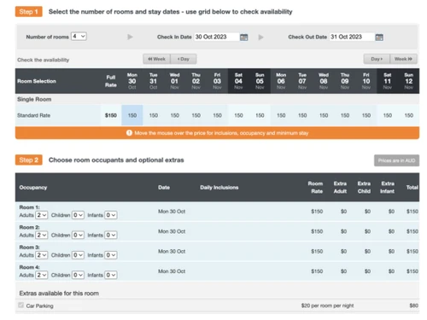Click the Check In Date field
Viewport: 427px width, 320px height.
(x=217, y=37)
